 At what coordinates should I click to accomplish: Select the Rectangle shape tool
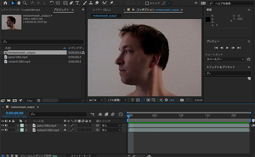(65, 3)
